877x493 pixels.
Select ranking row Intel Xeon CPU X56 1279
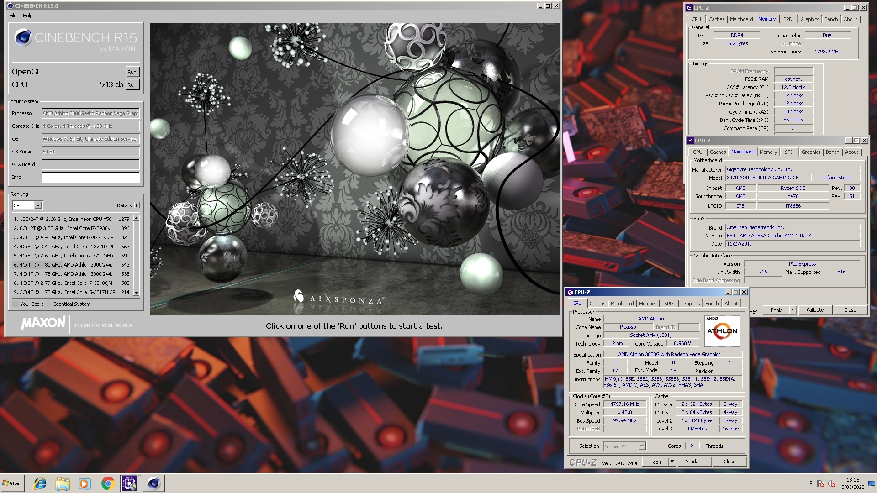click(x=72, y=219)
